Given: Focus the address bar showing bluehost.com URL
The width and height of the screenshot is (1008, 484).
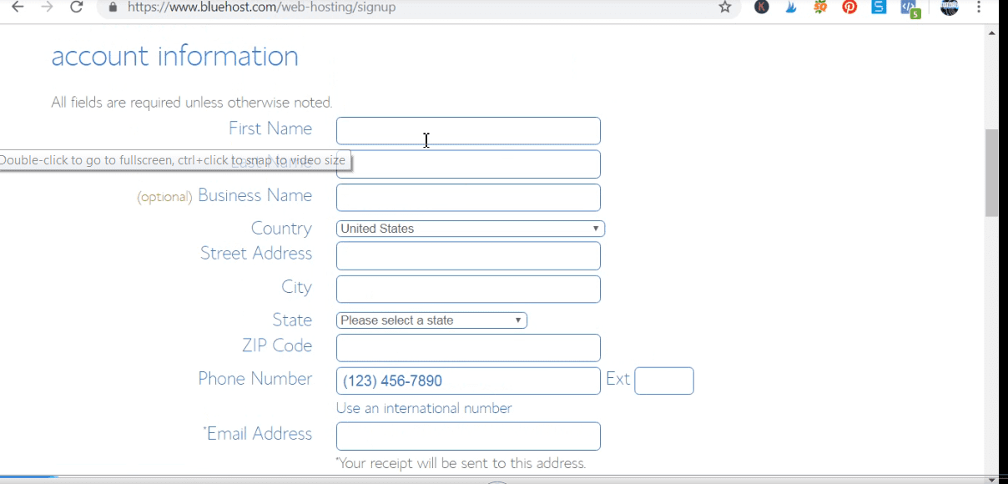Looking at the screenshot, I should [x=417, y=8].
